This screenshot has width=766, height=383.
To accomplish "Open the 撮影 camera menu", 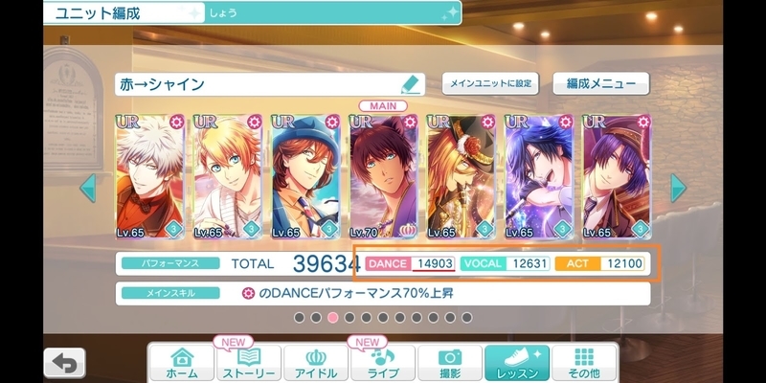I will point(450,363).
